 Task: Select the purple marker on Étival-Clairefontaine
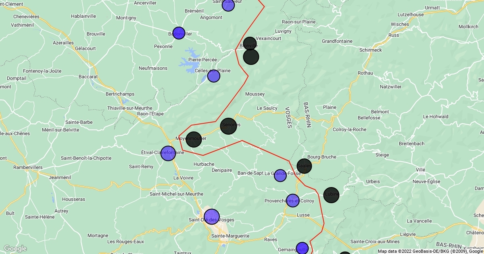pyautogui.click(x=168, y=153)
